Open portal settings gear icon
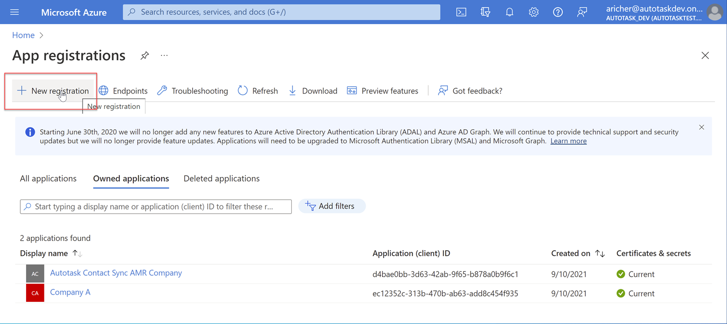727x324 pixels. click(534, 12)
